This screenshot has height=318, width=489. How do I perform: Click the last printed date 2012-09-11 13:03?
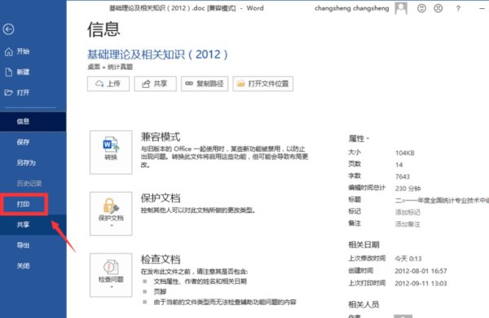[421, 284]
